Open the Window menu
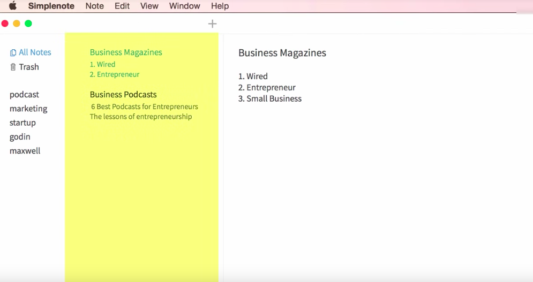Screen dimensions: 533x282 [184, 6]
